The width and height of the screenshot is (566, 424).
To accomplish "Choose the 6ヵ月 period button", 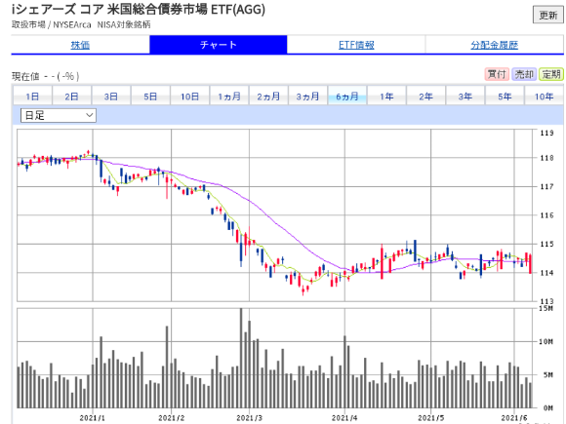I will pyautogui.click(x=347, y=96).
